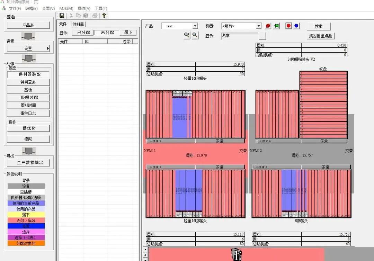
Task: Click the red hexagon icon next to machine dropdown
Action: [x=268, y=26]
